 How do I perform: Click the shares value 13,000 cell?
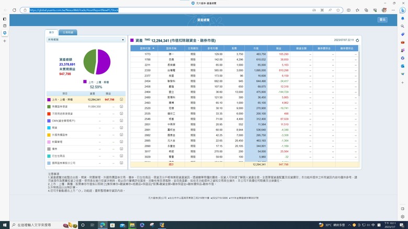point(239,92)
